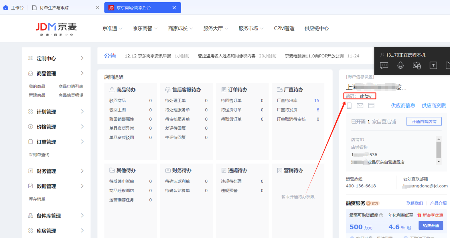Screen dimensions: 450x238
Task: Click the home icon on 工作台 tab
Action: 6,8
